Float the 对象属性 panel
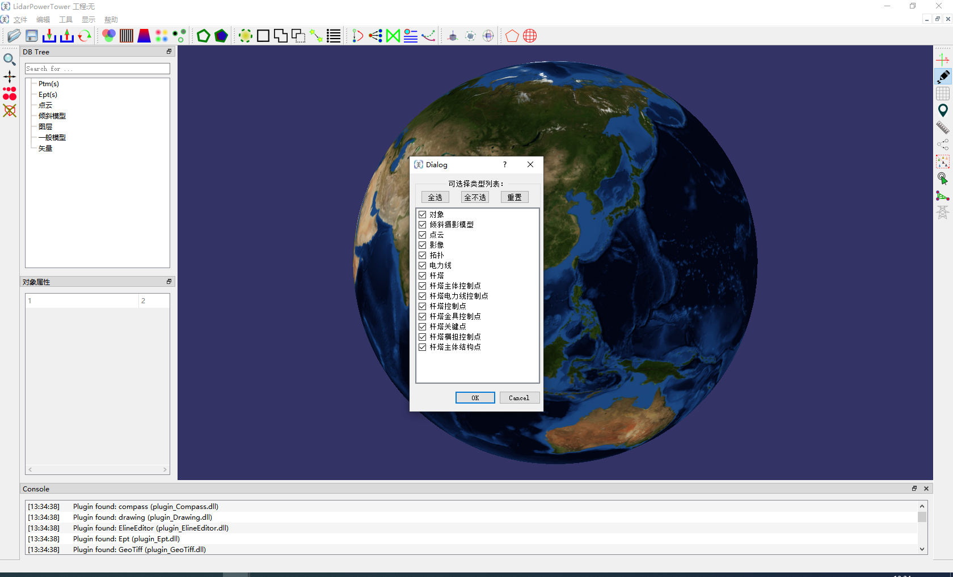 coord(168,282)
